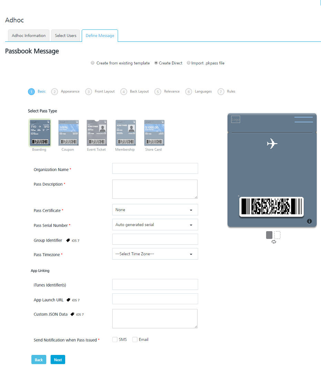Select the Boarding pass type
This screenshot has width=321, height=385.
pos(39,132)
